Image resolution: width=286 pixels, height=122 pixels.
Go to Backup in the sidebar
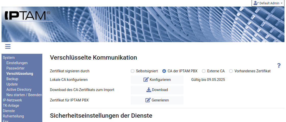[12, 79]
